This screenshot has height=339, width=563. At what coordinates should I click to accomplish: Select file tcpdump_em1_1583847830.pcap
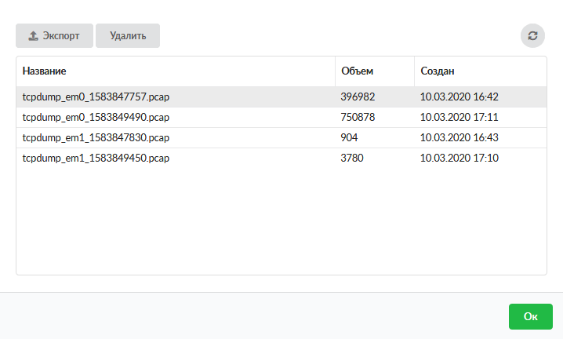tap(96, 137)
